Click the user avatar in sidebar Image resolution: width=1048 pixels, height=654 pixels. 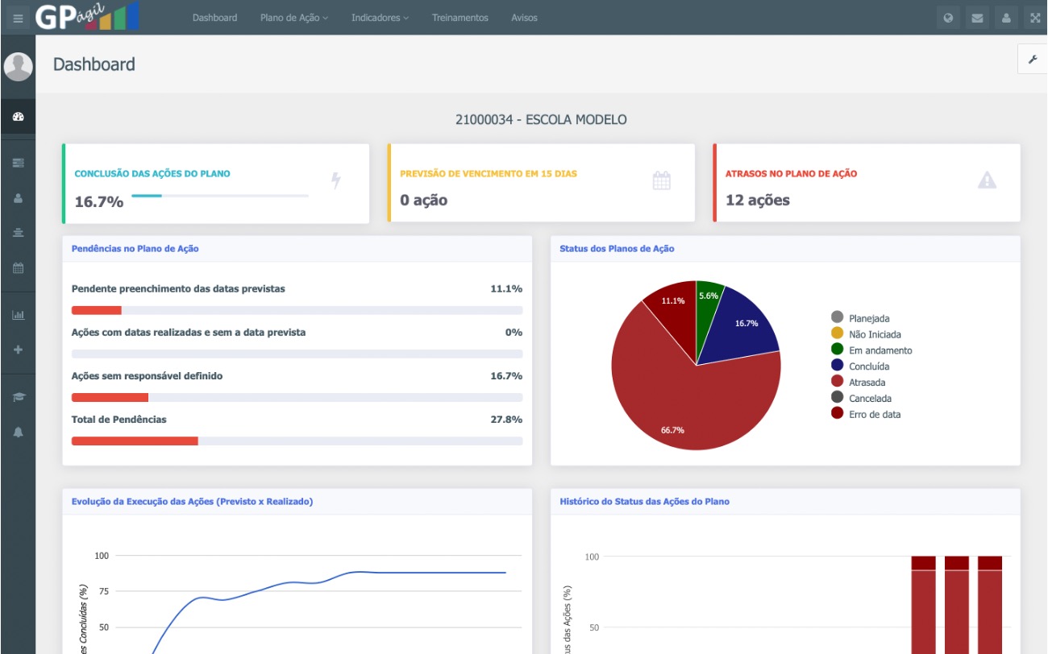[18, 66]
